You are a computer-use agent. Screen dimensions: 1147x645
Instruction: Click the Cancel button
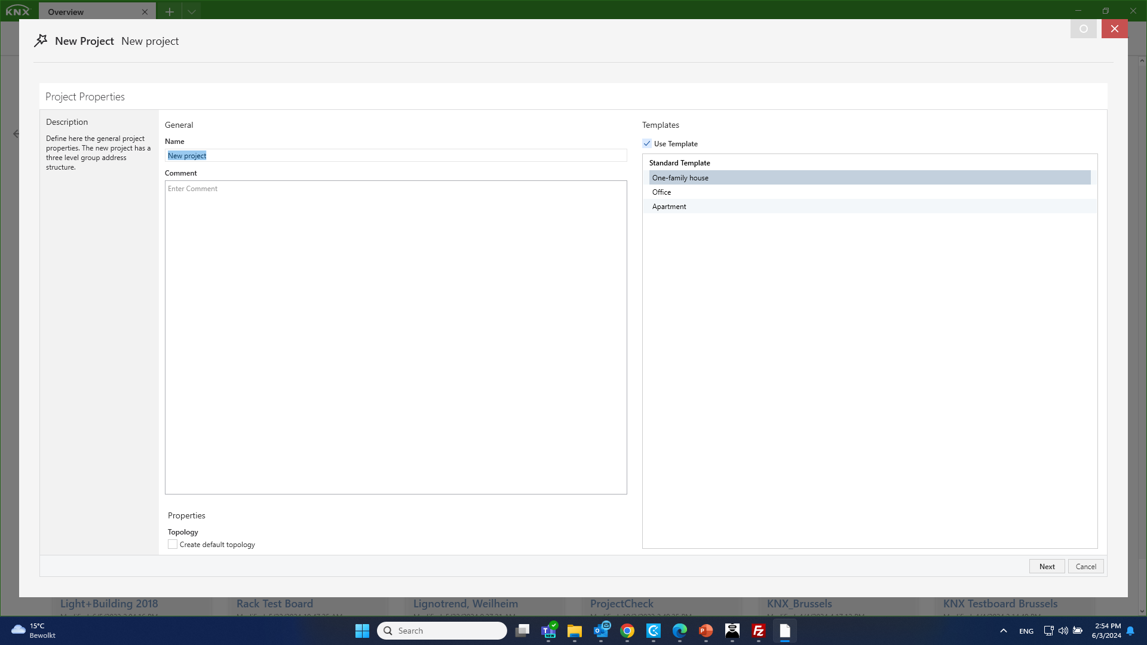1086,566
